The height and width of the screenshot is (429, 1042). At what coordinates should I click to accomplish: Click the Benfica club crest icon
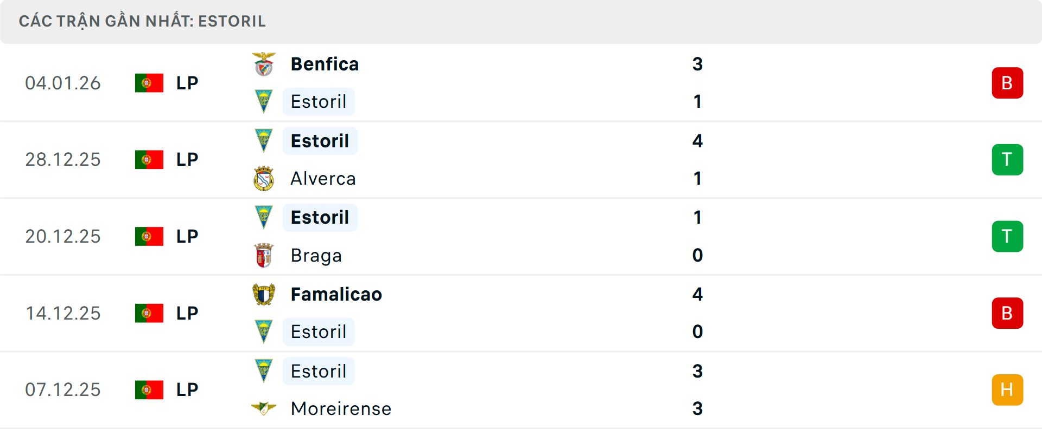(264, 64)
